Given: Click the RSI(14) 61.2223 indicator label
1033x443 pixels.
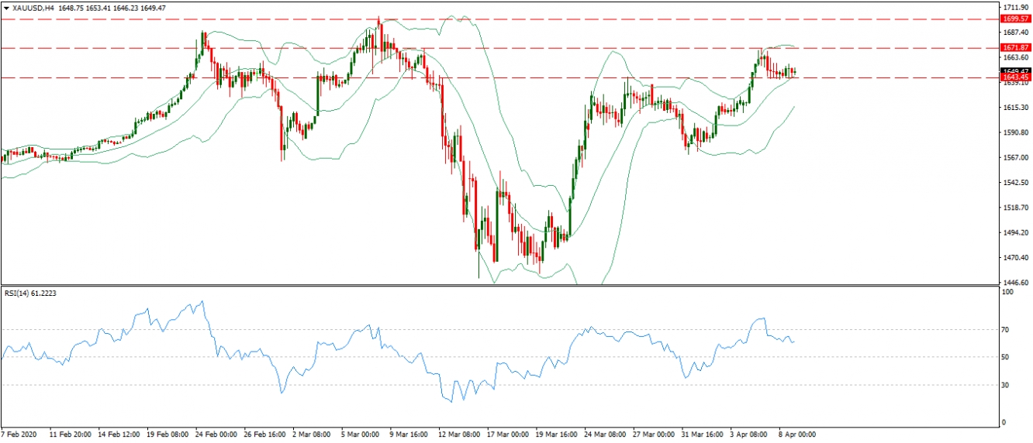Looking at the screenshot, I should (x=35, y=294).
